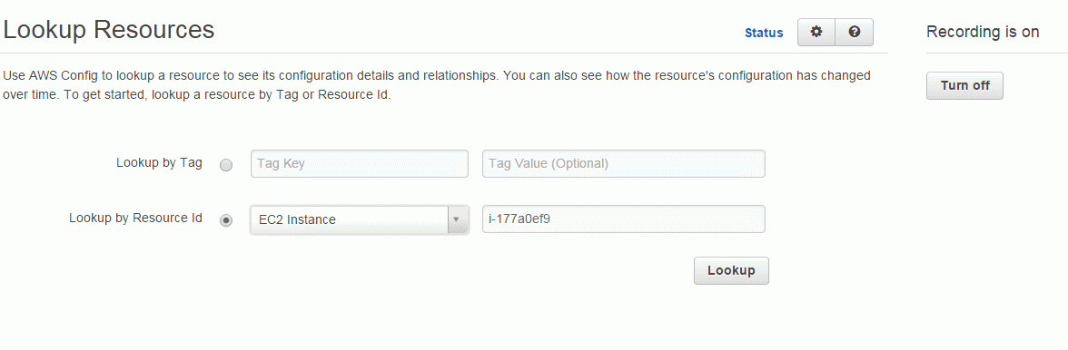Expand resource type list via arrow button
Viewport: 1068px width, 350px height.
[458, 219]
